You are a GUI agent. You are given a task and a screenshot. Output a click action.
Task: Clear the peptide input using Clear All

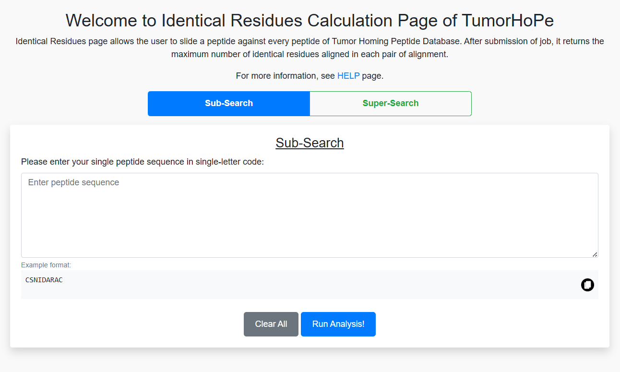click(271, 324)
